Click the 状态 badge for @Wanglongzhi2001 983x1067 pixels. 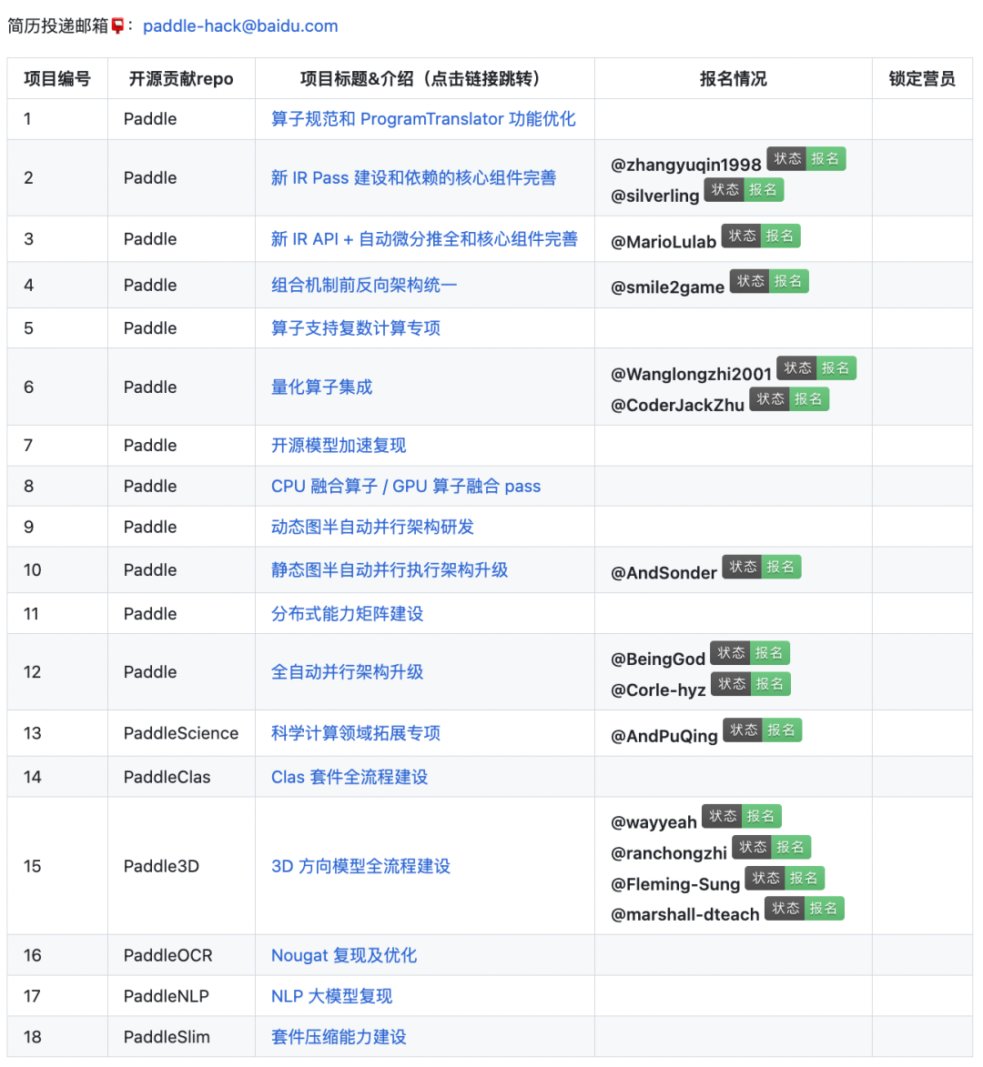[x=796, y=367]
